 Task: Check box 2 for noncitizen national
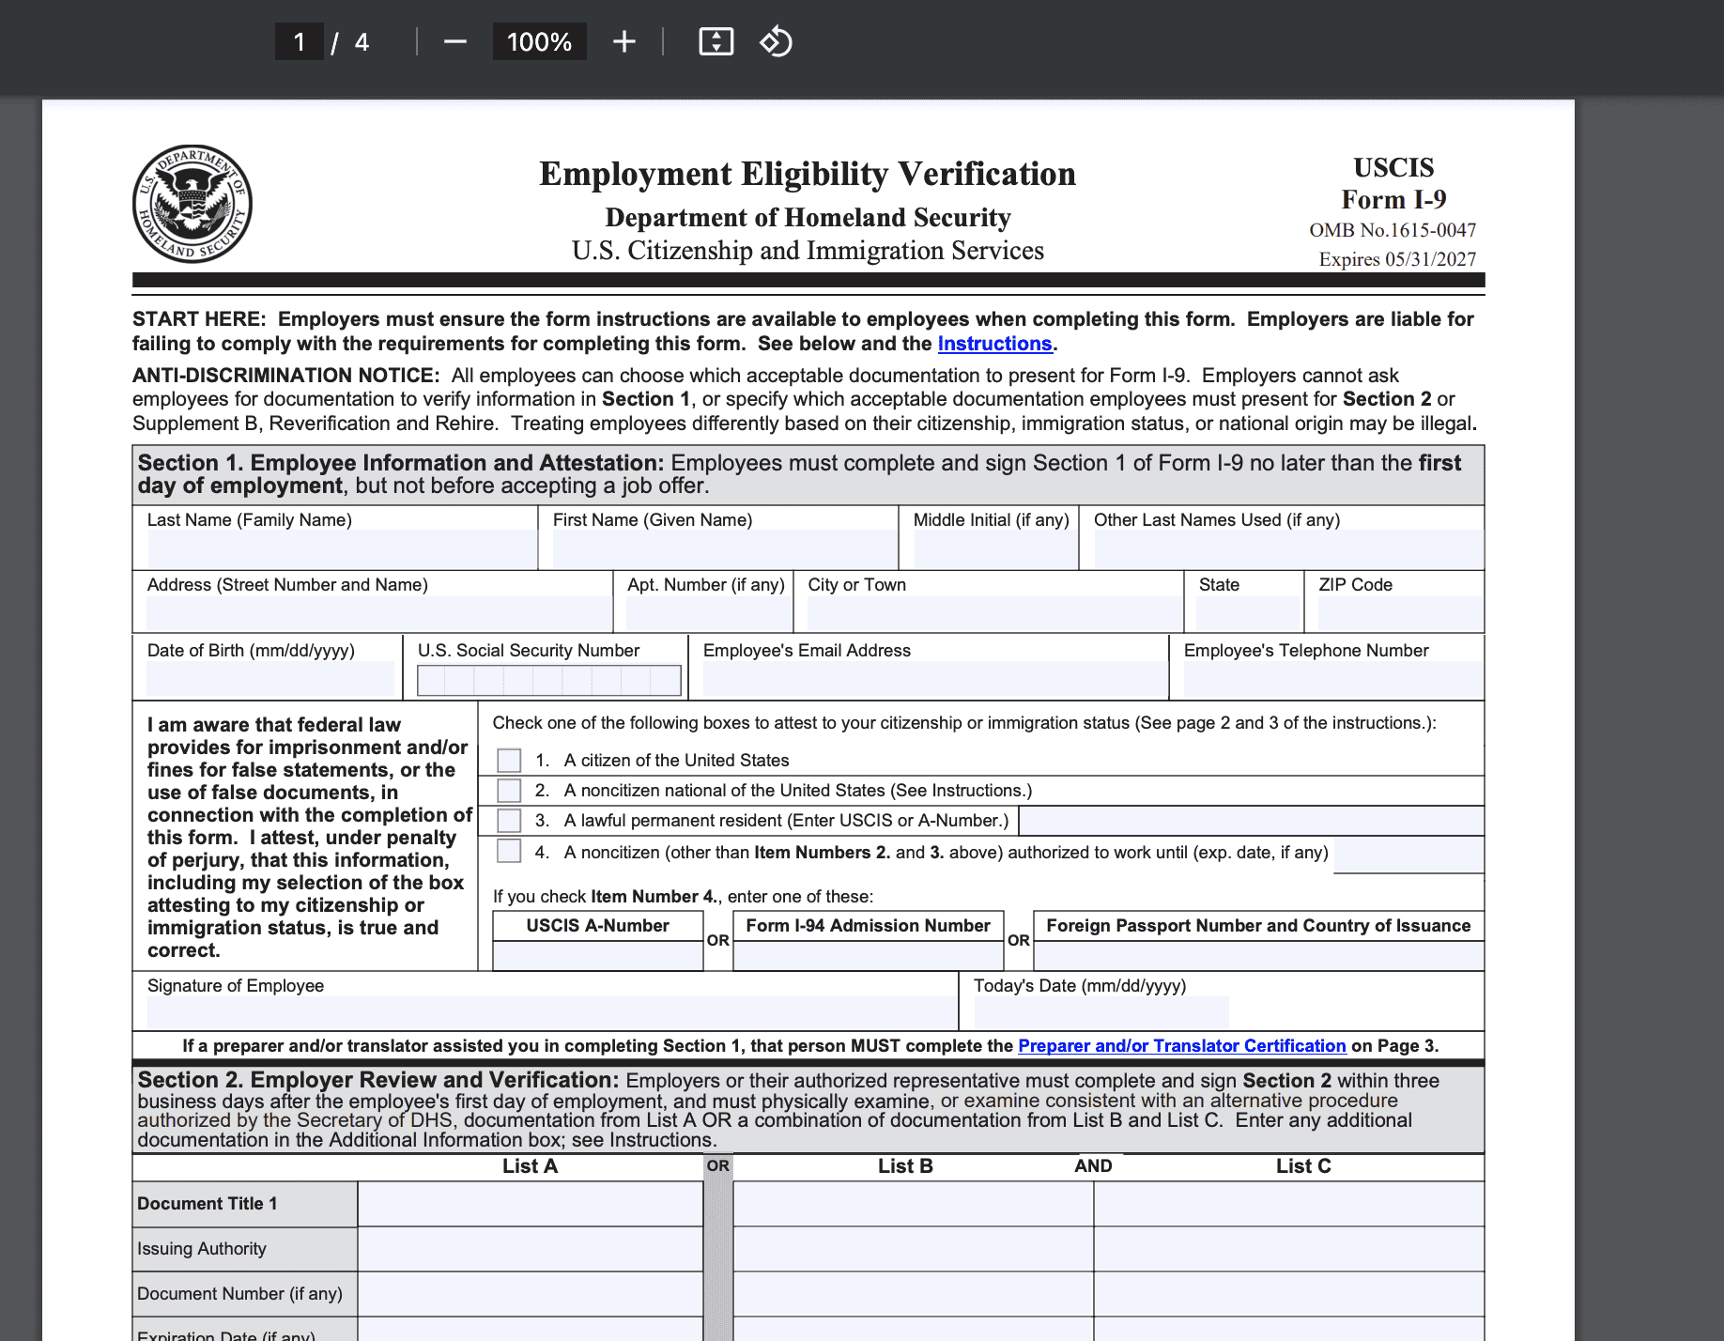coord(508,790)
